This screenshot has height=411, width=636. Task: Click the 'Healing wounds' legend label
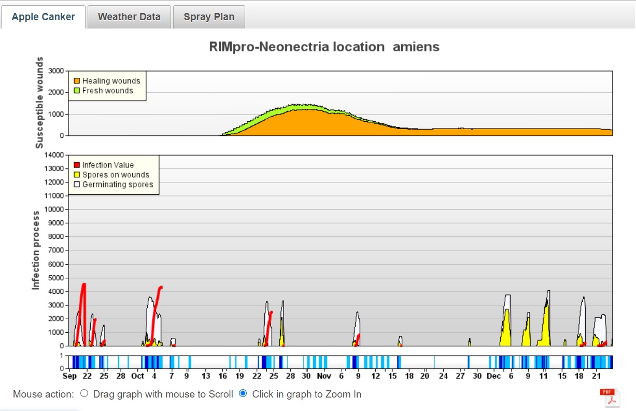[x=111, y=81]
